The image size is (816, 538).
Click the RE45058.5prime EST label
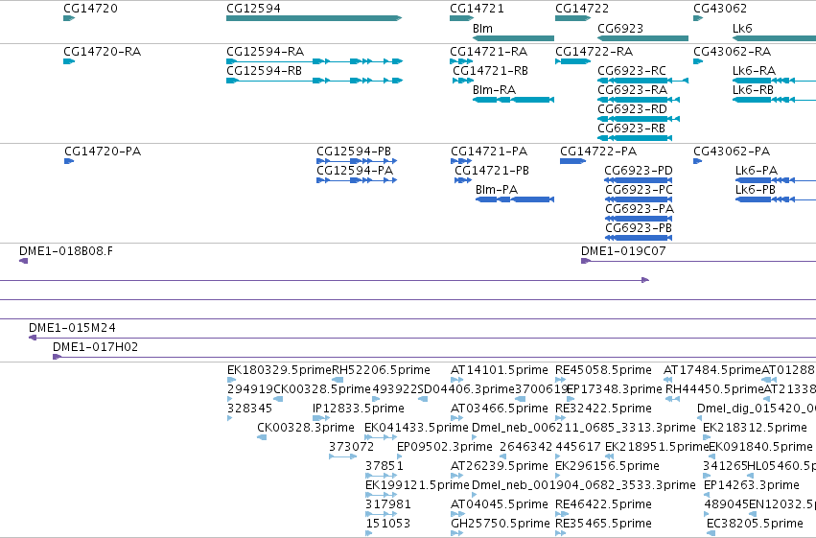coord(604,370)
